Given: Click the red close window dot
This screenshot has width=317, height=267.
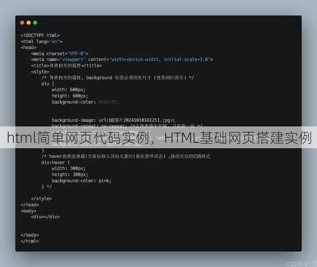Looking at the screenshot, I should [22, 23].
